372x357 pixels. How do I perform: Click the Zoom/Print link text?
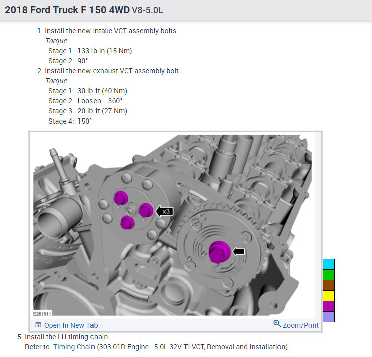pos(300,325)
